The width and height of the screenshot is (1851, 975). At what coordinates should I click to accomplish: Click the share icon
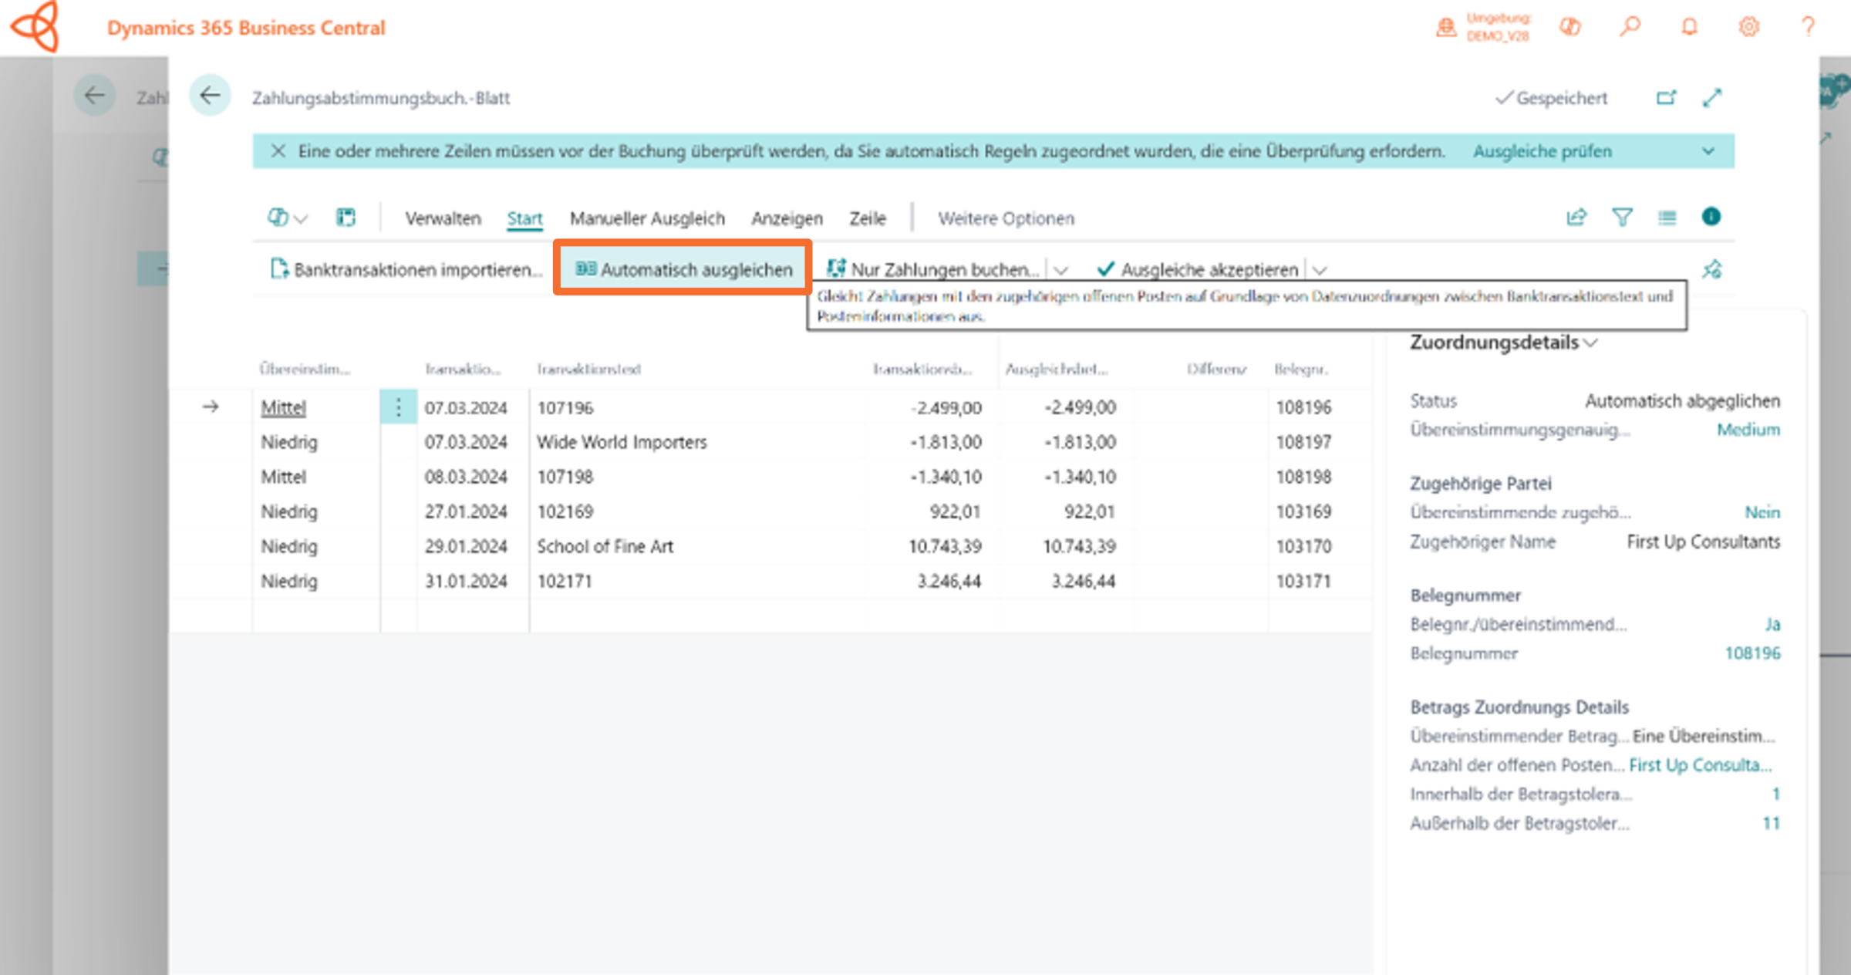[x=1576, y=218]
